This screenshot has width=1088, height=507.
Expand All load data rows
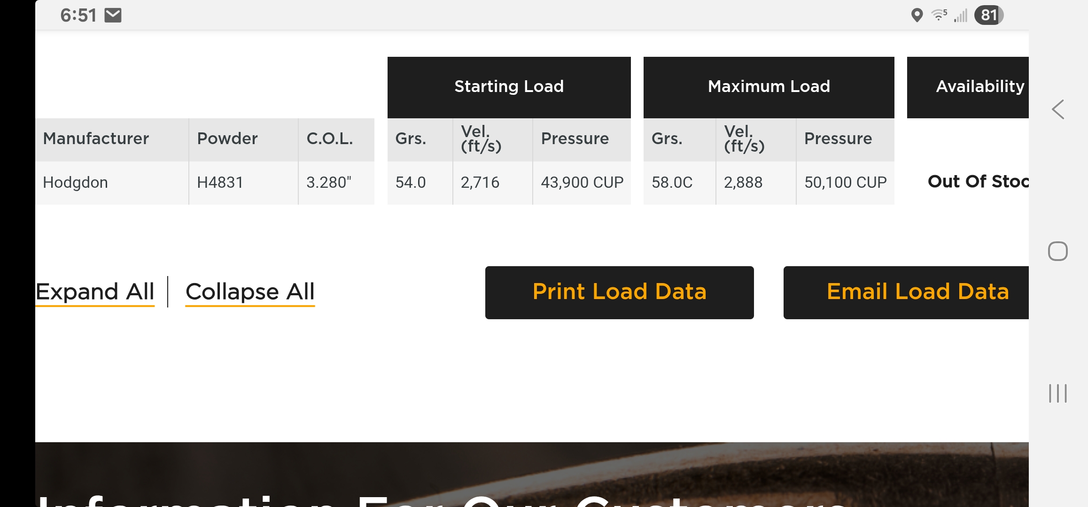click(95, 292)
